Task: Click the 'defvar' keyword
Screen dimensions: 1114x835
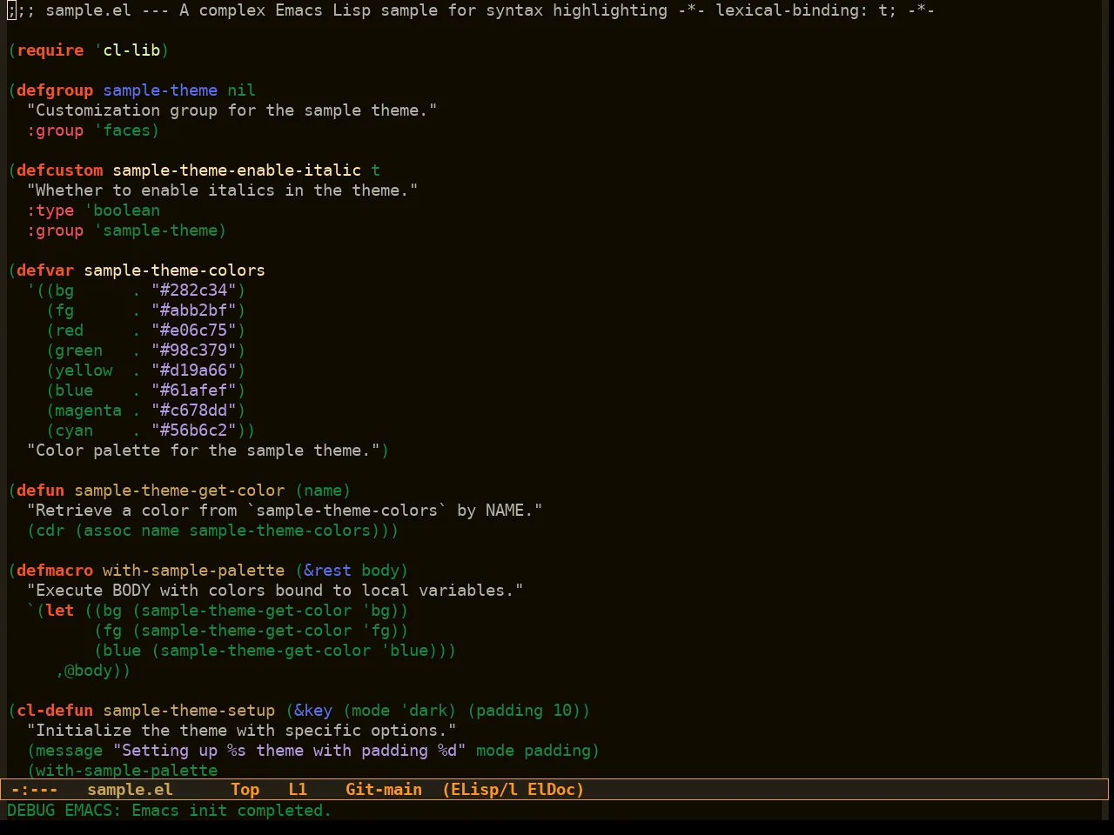Action: (x=45, y=271)
